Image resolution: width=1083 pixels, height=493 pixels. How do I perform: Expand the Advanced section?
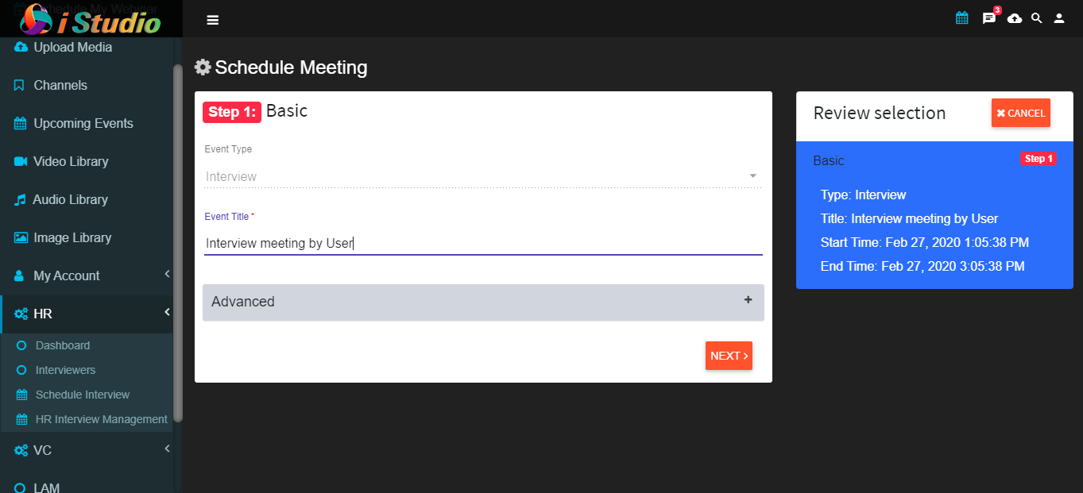click(483, 302)
